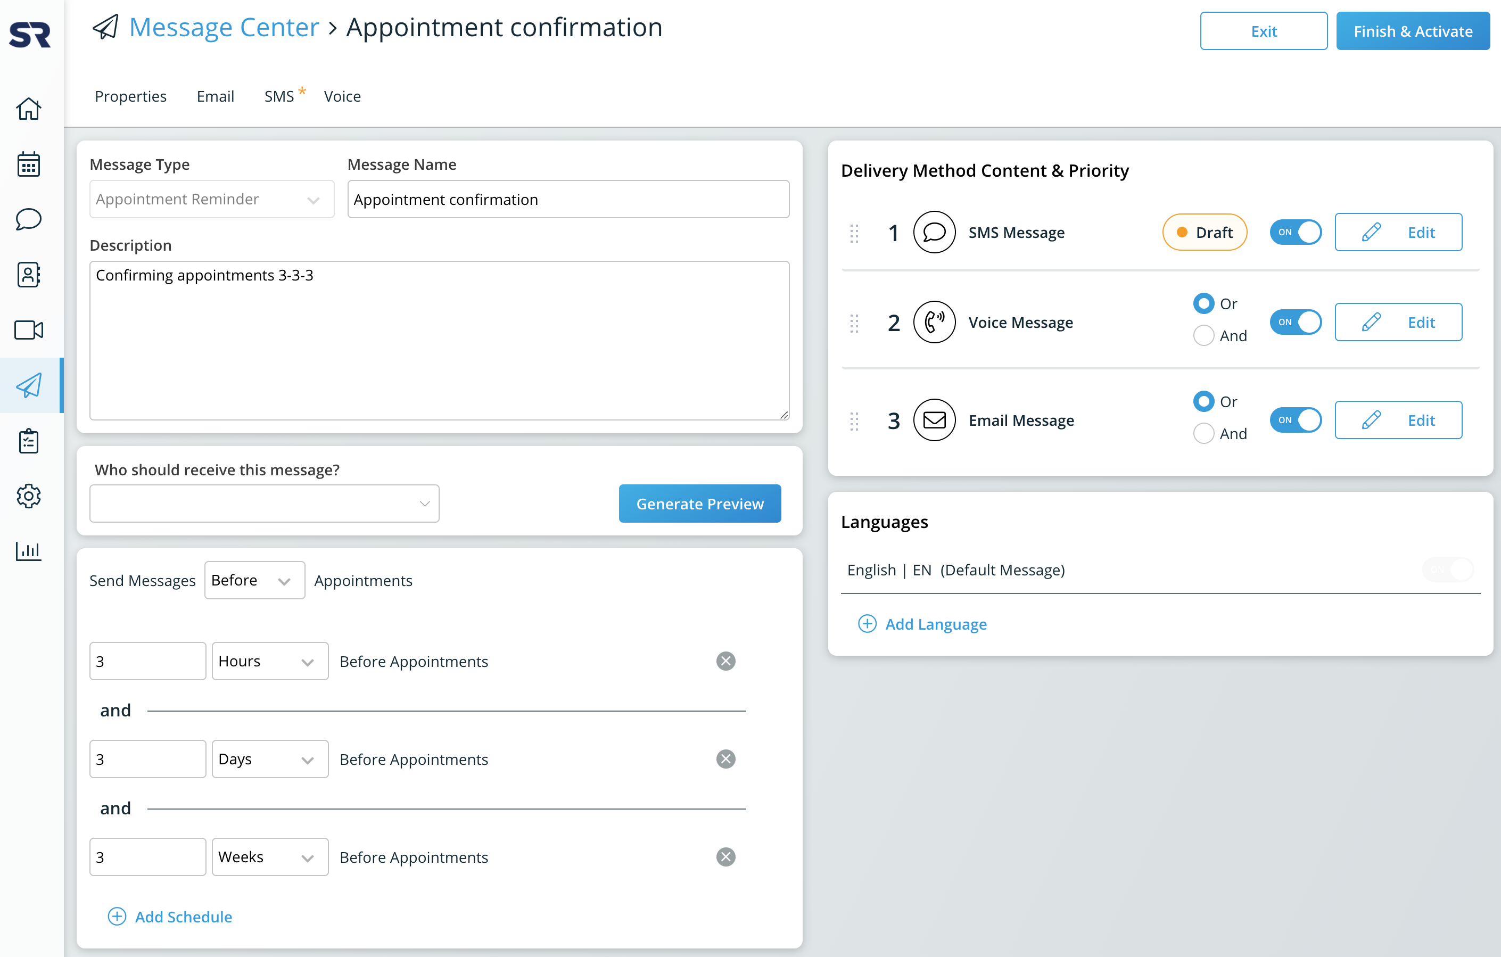Screen dimensions: 1501x957
Task: Click the Email Message envelope icon
Action: coord(934,420)
